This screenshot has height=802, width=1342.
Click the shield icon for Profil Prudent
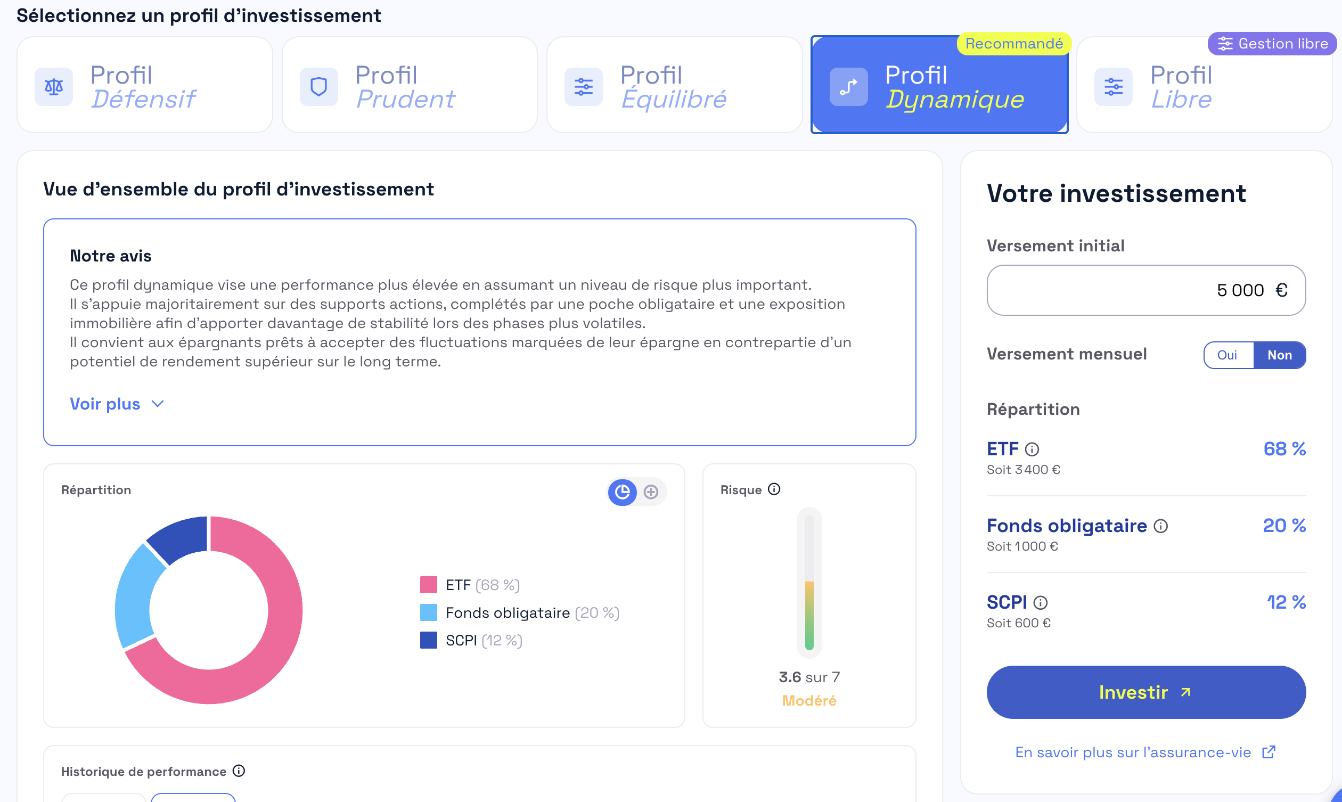pos(319,86)
